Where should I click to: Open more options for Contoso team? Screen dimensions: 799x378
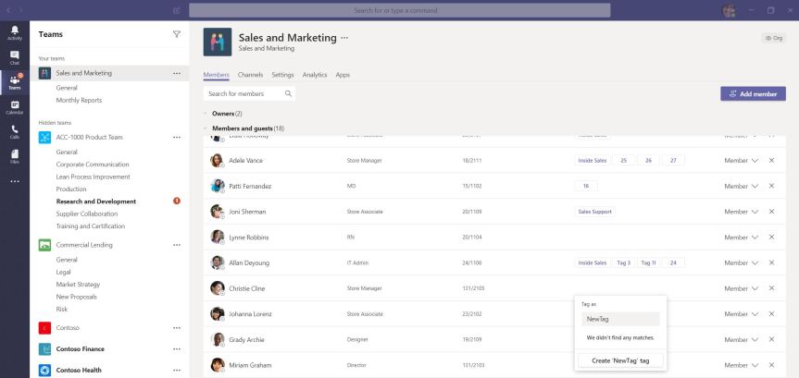(x=177, y=327)
